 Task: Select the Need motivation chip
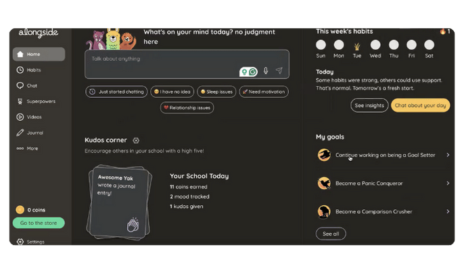tap(264, 92)
